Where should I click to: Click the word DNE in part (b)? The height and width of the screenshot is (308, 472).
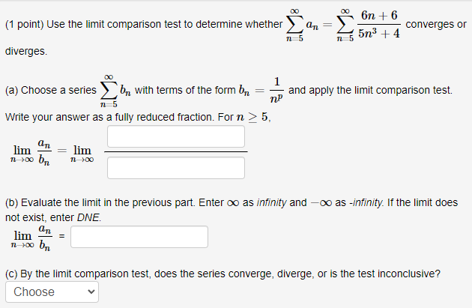click(x=88, y=217)
